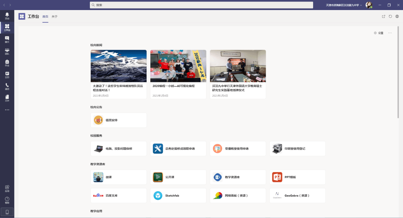Show more apps via sidebar ellipsis
This screenshot has height=218, width=403.
click(x=7, y=110)
